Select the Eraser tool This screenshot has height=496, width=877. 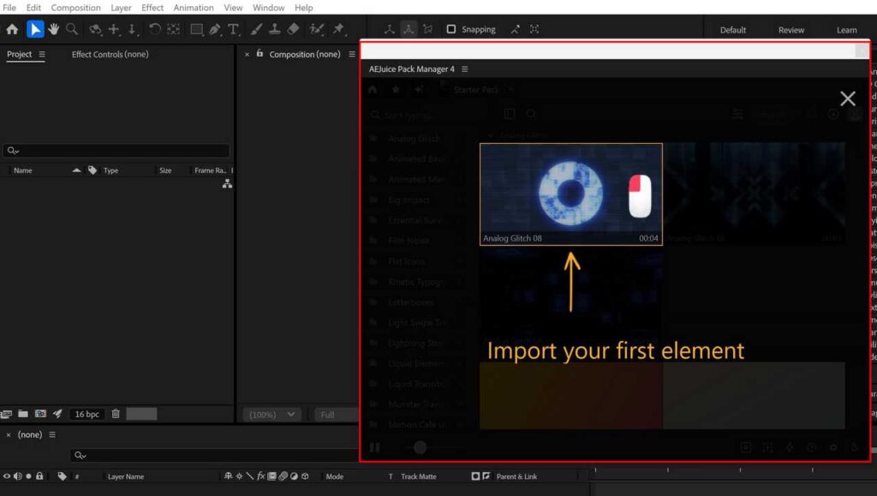coord(293,29)
